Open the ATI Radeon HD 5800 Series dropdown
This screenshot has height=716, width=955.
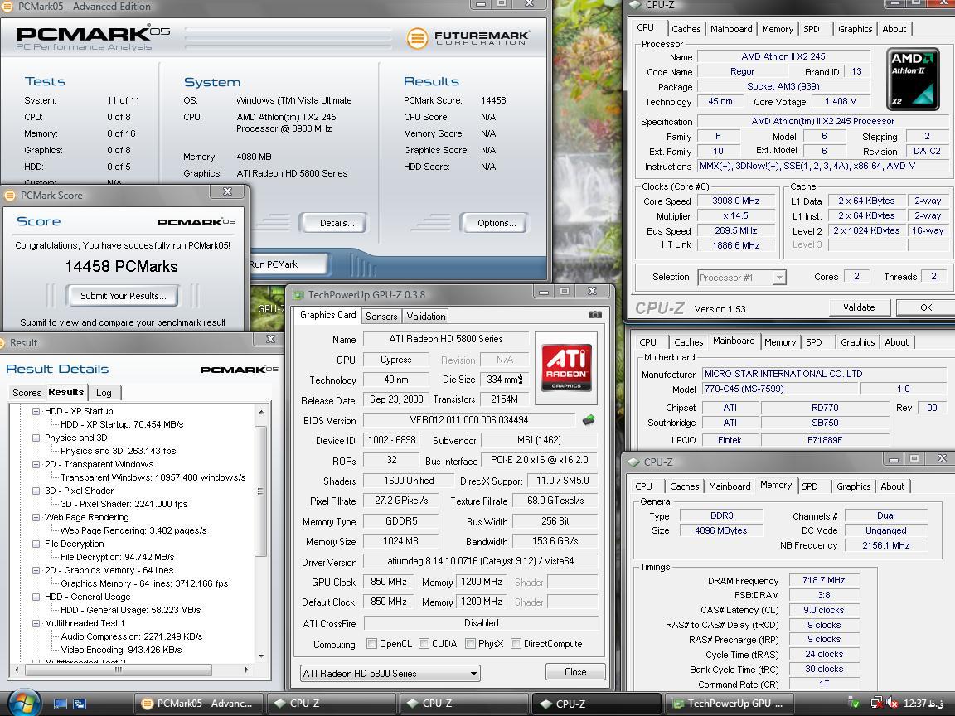click(x=390, y=674)
